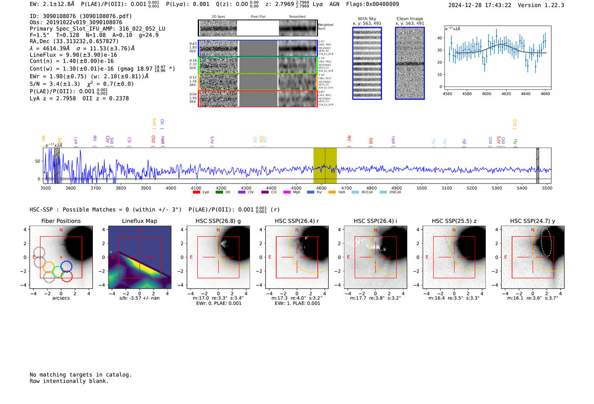The width and height of the screenshot is (594, 404).
Task: Click the No matching targets in catalog text
Action: click(x=81, y=375)
